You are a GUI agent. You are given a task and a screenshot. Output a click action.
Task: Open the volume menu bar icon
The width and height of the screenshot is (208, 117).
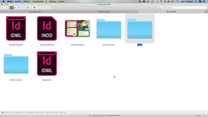169,1
